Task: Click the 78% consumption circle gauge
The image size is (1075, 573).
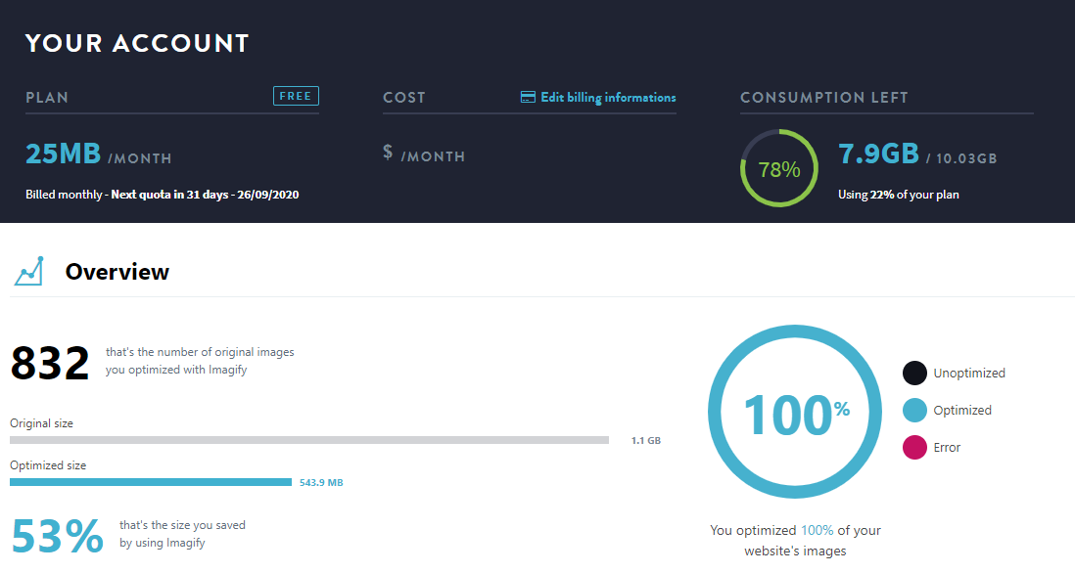Action: pyautogui.click(x=779, y=168)
